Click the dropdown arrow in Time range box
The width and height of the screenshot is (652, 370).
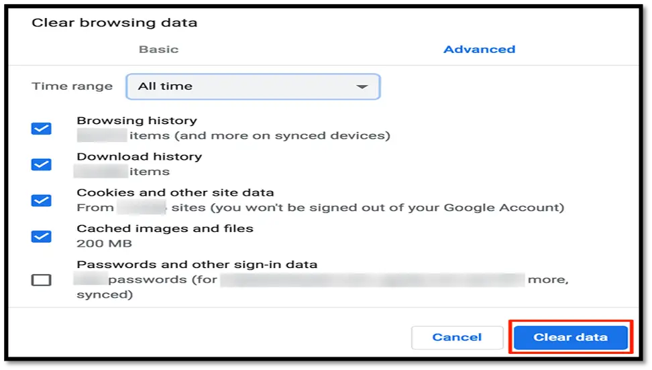click(362, 86)
